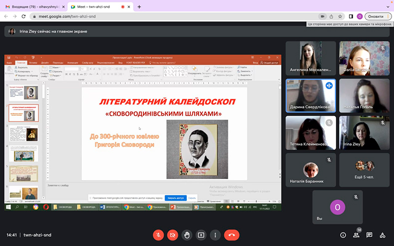Image resolution: width=394 pixels, height=246 pixels.
Task: Click Windows search icon on shared taskbar
Action: (17, 207)
